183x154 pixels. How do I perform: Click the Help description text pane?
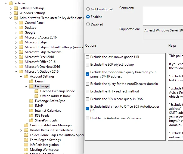(x=175, y=97)
